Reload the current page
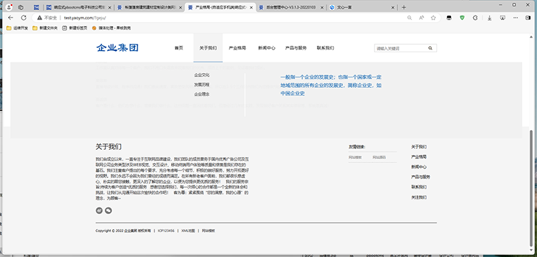Screen dimensions: 537x257 23,18
